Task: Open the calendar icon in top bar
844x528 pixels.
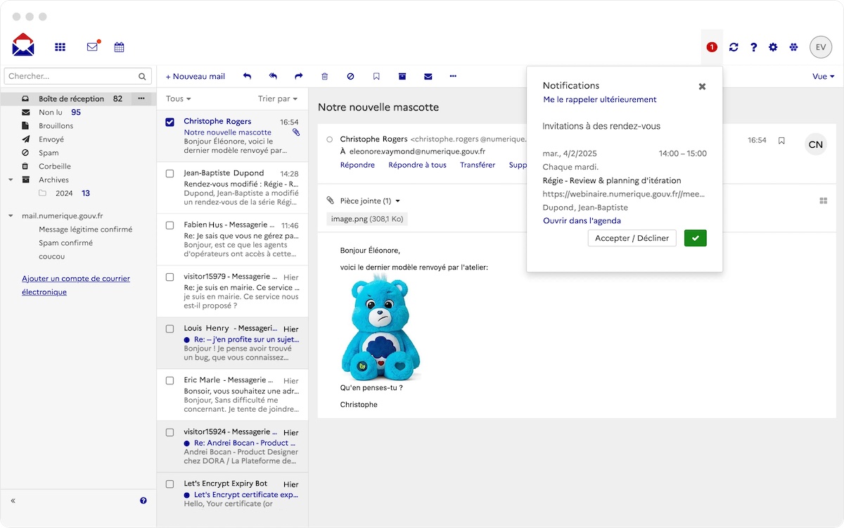Action: coord(119,47)
